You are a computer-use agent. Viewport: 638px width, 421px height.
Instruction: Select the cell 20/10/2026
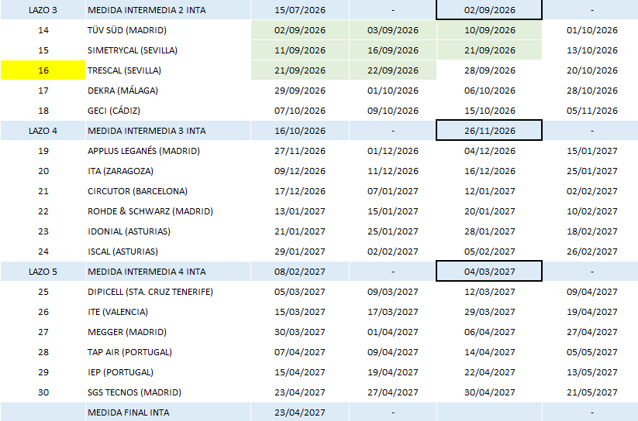(591, 70)
